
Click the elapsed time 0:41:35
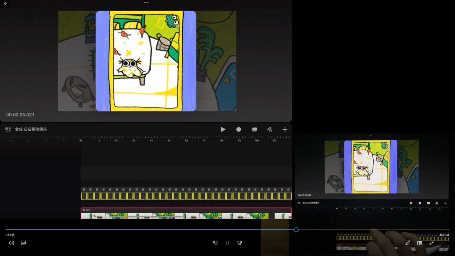coord(10,235)
